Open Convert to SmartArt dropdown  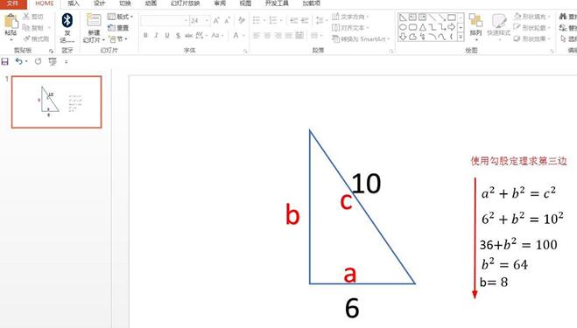(361, 38)
